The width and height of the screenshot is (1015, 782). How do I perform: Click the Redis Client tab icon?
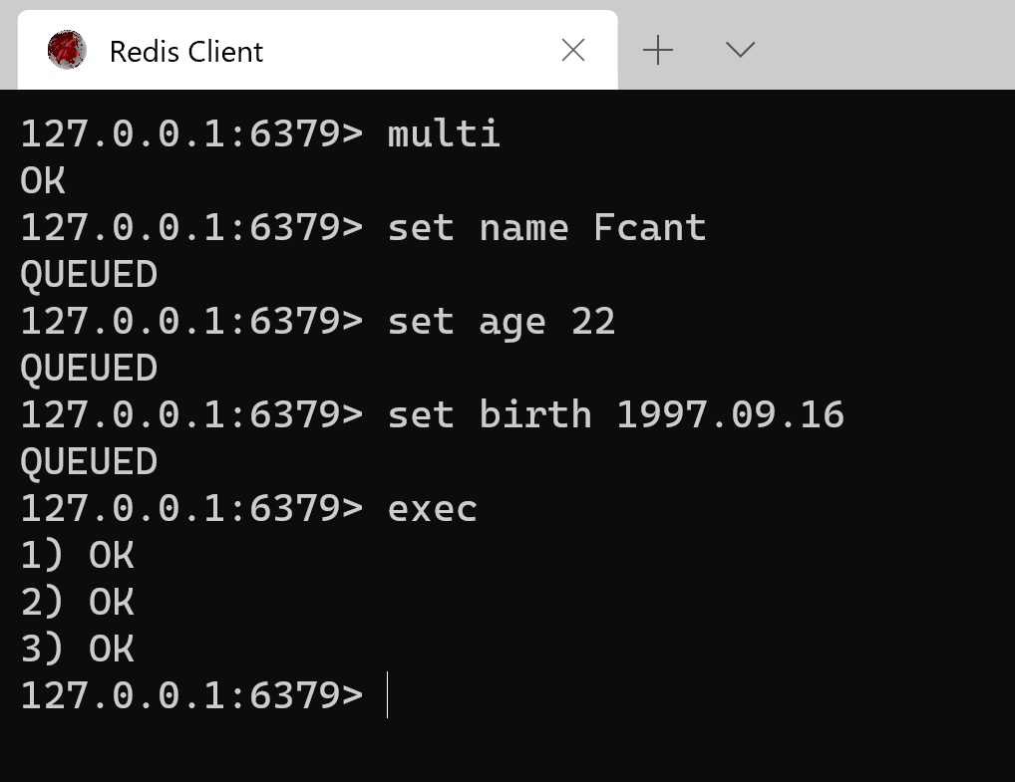click(67, 50)
